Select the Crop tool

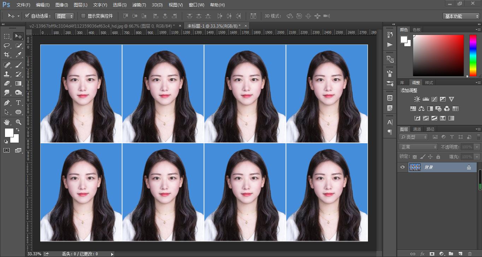coord(7,55)
